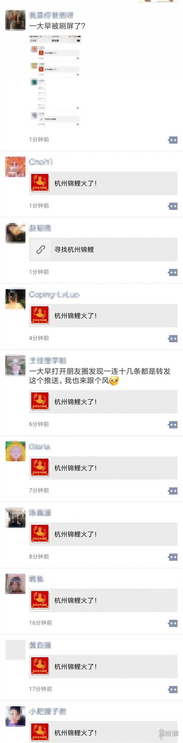Image resolution: width=183 pixels, height=743 pixels.
Task: Tap comment icon on 寻找杭州锦鲤 post
Action: (x=173, y=272)
